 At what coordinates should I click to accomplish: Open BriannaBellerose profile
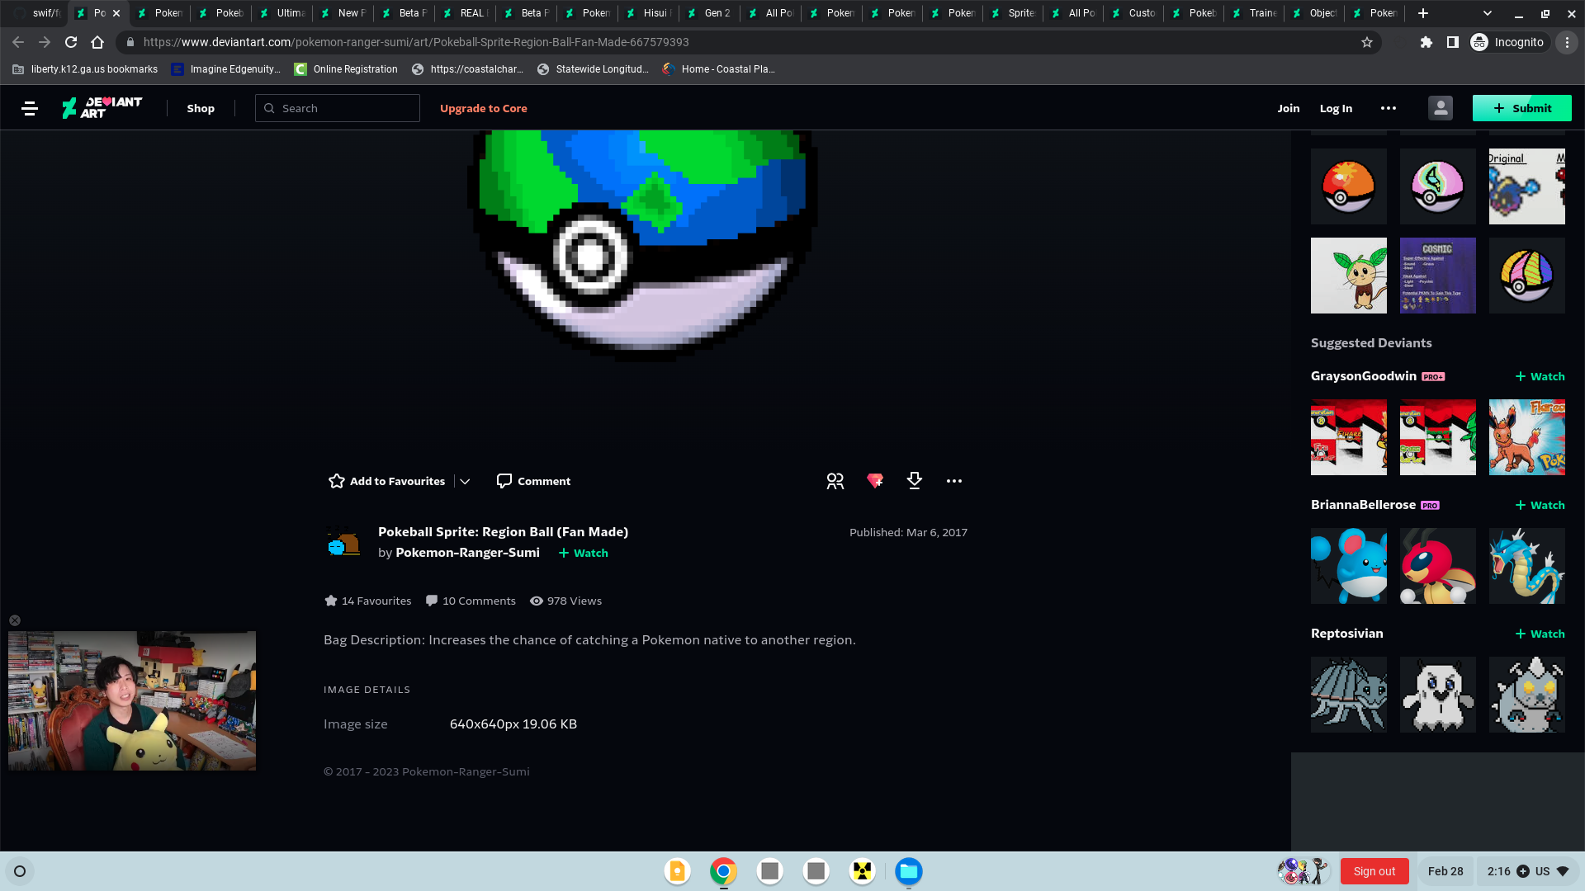click(x=1363, y=505)
